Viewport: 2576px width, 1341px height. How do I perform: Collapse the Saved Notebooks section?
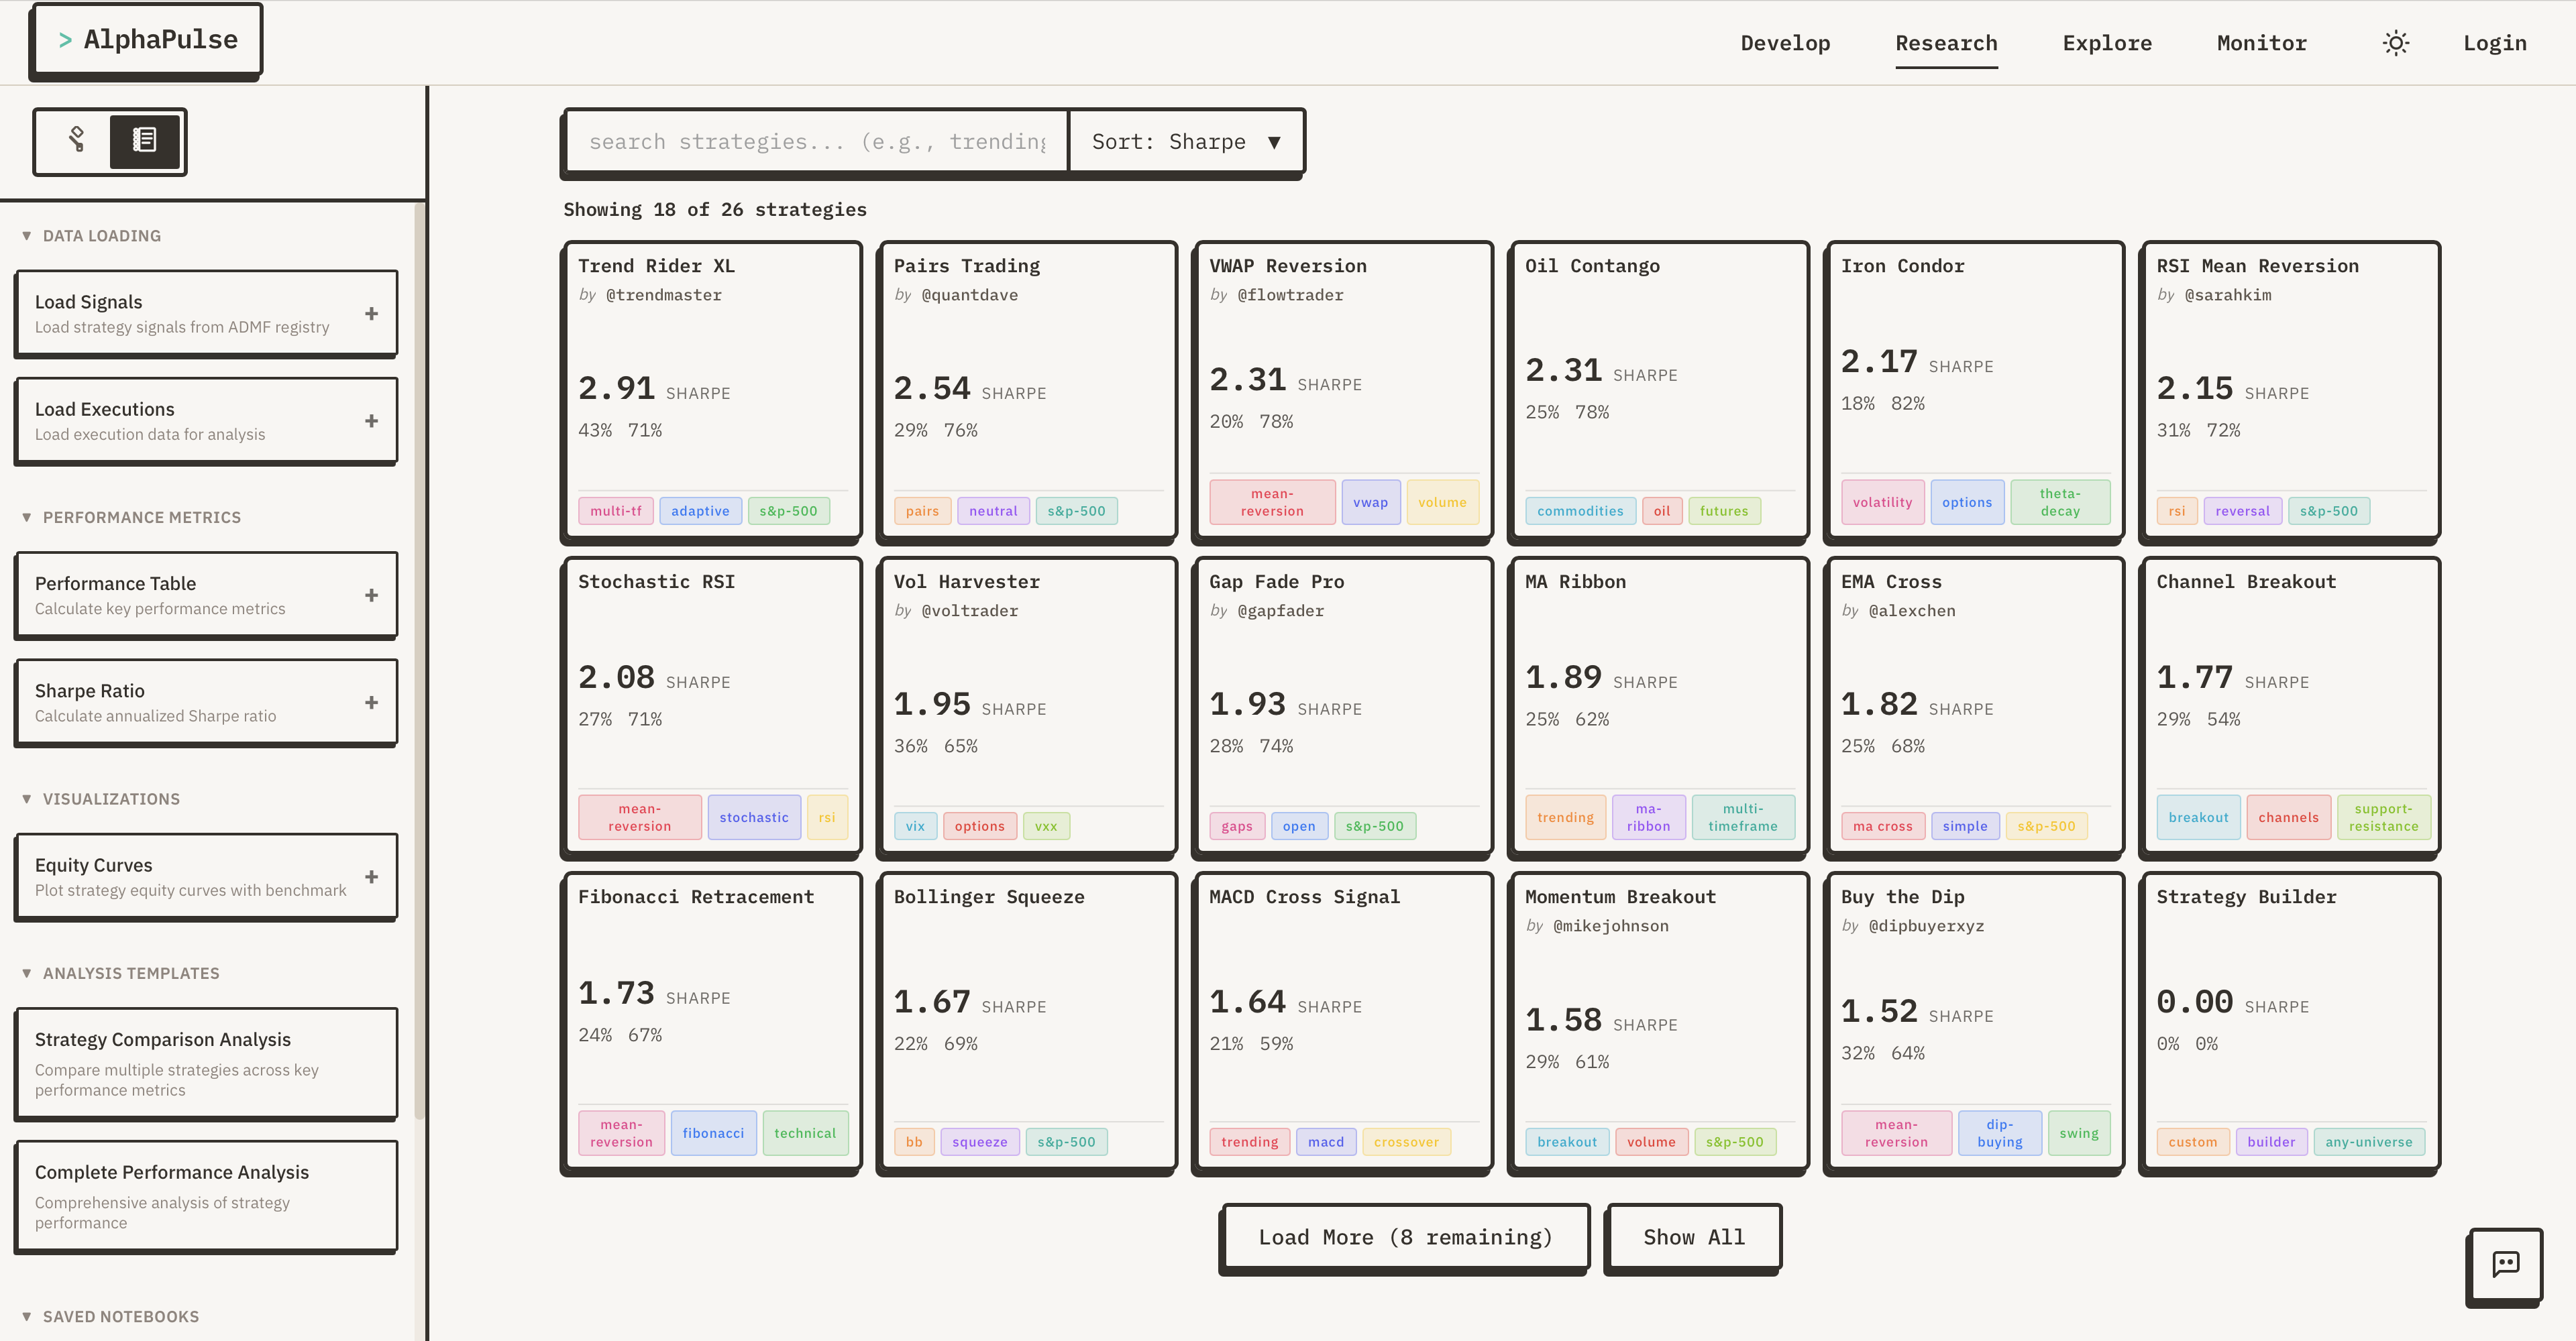pyautogui.click(x=110, y=1316)
